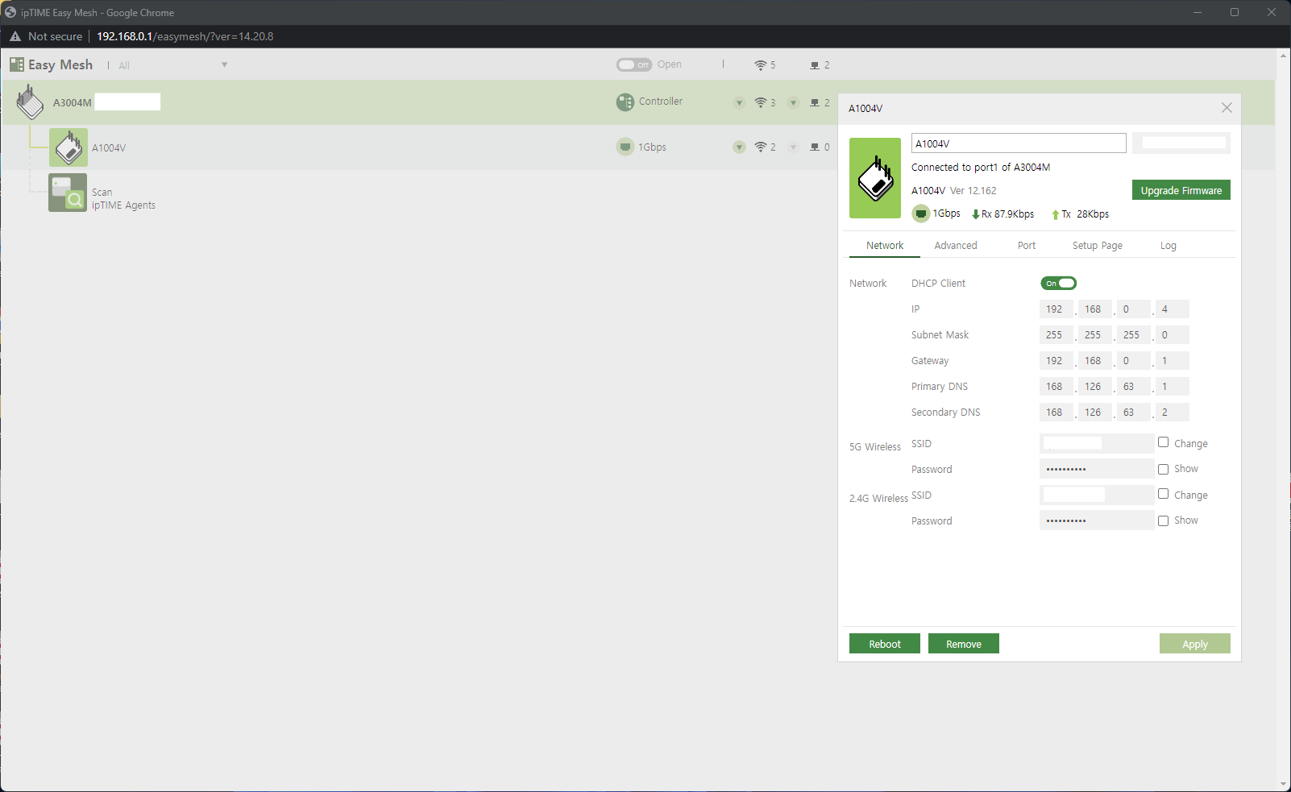This screenshot has height=792, width=1291.
Task: Open the Setup Page tab
Action: (x=1098, y=246)
